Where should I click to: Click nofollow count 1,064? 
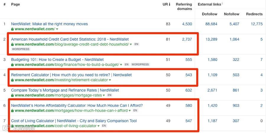pos(234,39)
